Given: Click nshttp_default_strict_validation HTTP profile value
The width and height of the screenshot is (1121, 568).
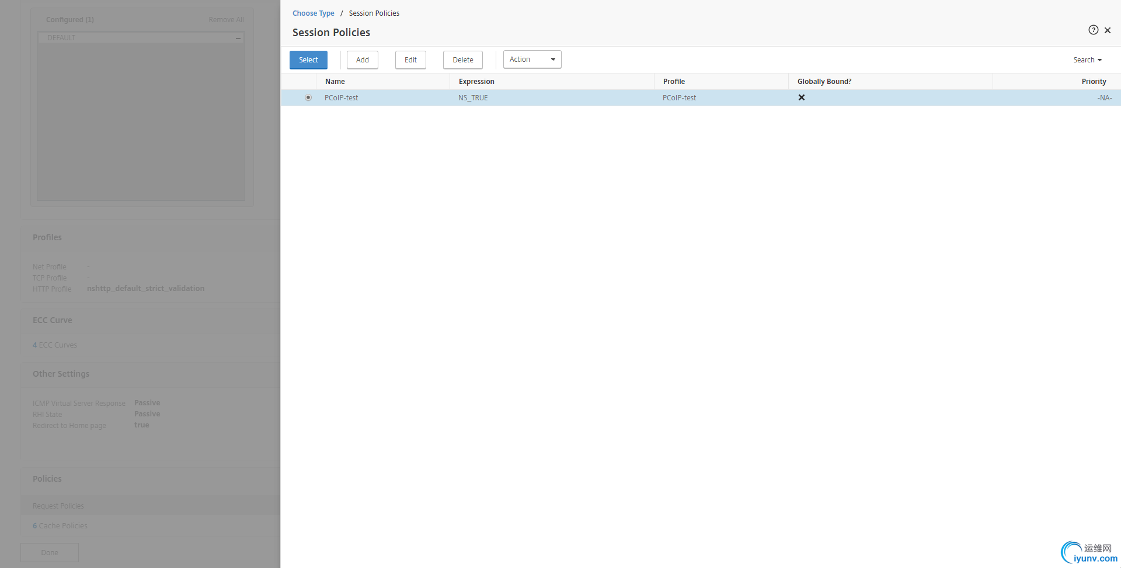Looking at the screenshot, I should 146,289.
